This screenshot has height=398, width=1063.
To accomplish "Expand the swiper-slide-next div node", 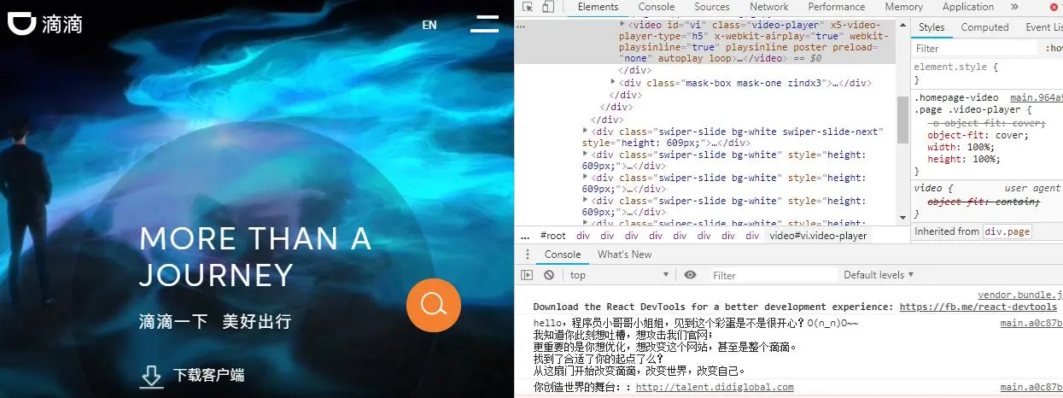I will (x=586, y=131).
